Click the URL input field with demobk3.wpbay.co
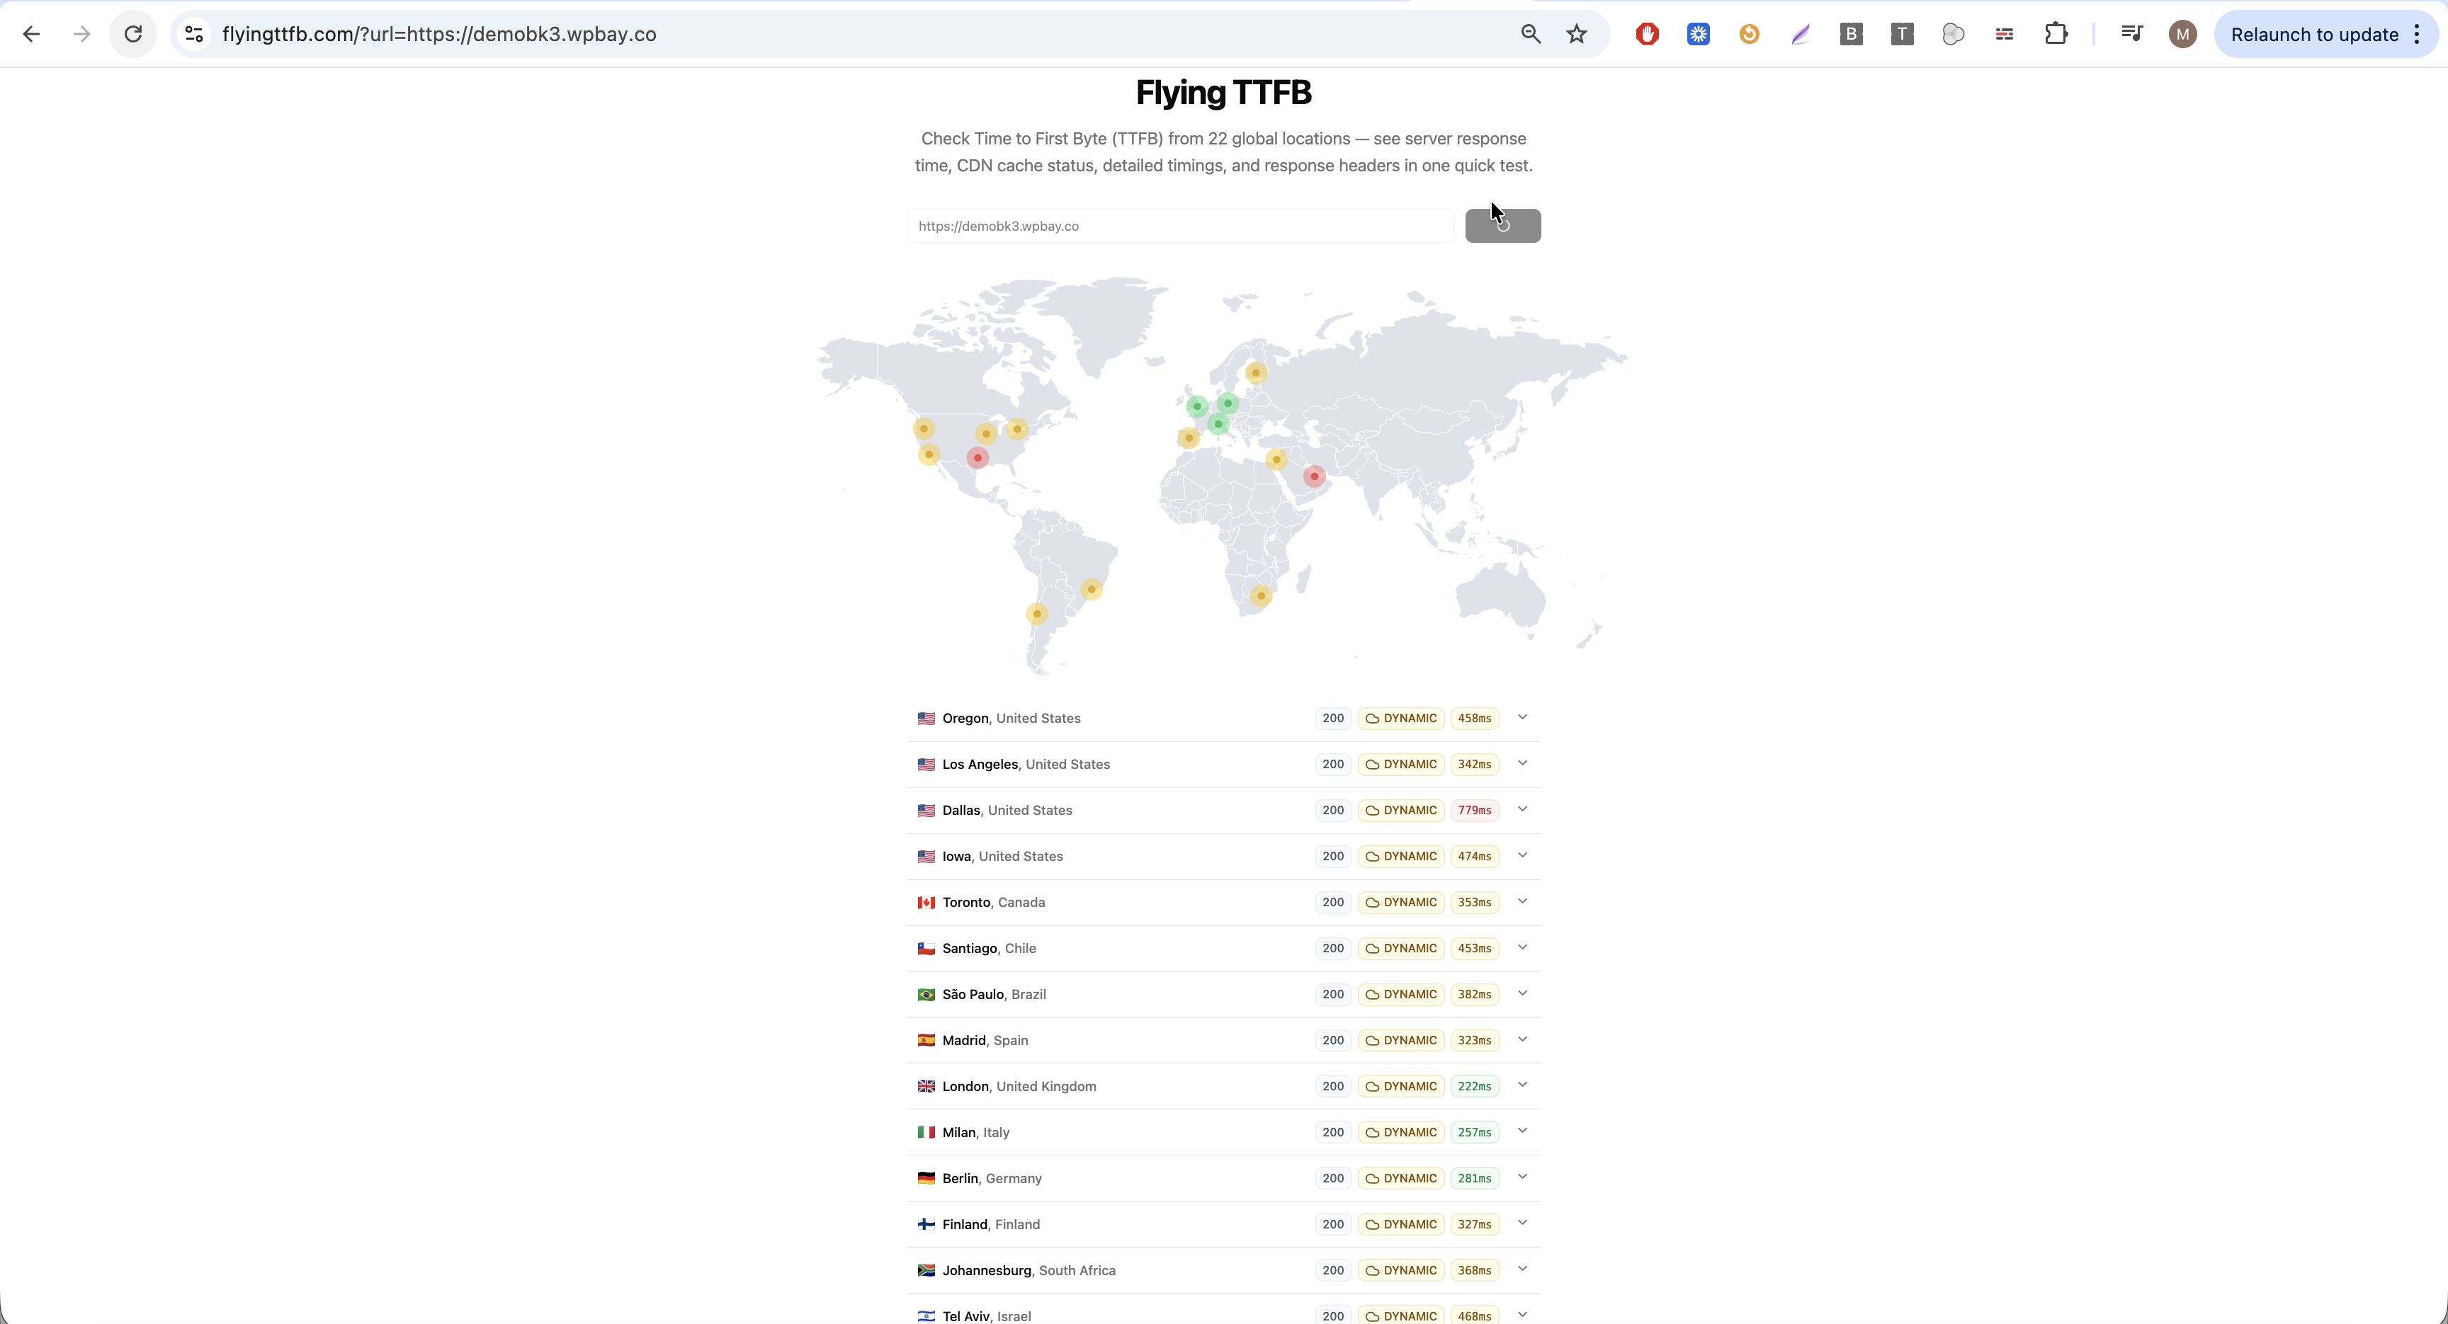The width and height of the screenshot is (2448, 1324). pyautogui.click(x=1179, y=226)
